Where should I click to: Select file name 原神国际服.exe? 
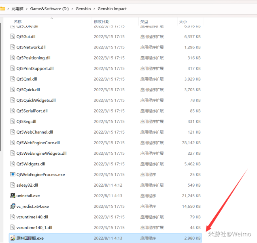pyautogui.click(x=30, y=238)
